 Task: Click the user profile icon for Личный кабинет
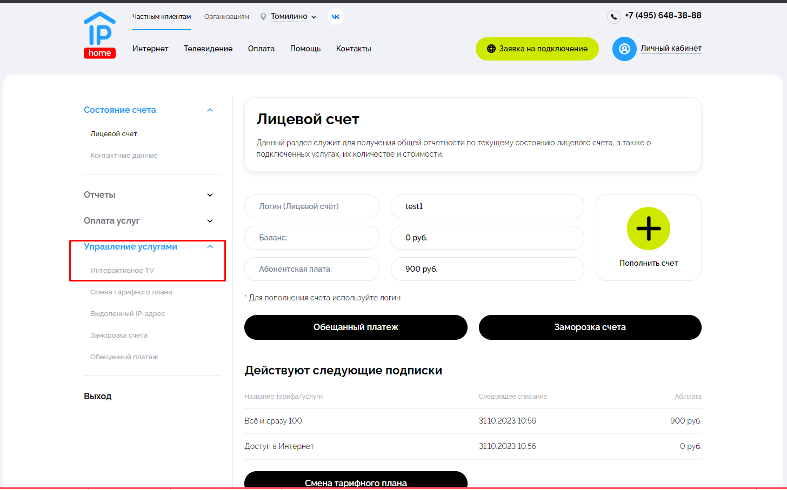pyautogui.click(x=624, y=49)
